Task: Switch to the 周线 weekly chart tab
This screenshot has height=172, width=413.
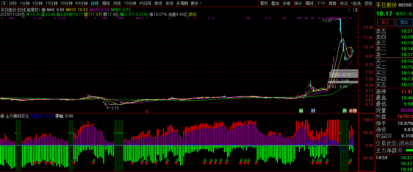Action: pos(106,3)
